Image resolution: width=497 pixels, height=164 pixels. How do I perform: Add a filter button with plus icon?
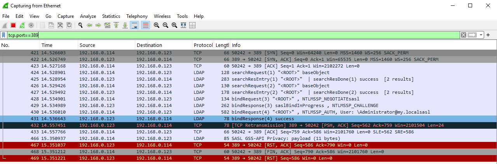(488, 35)
